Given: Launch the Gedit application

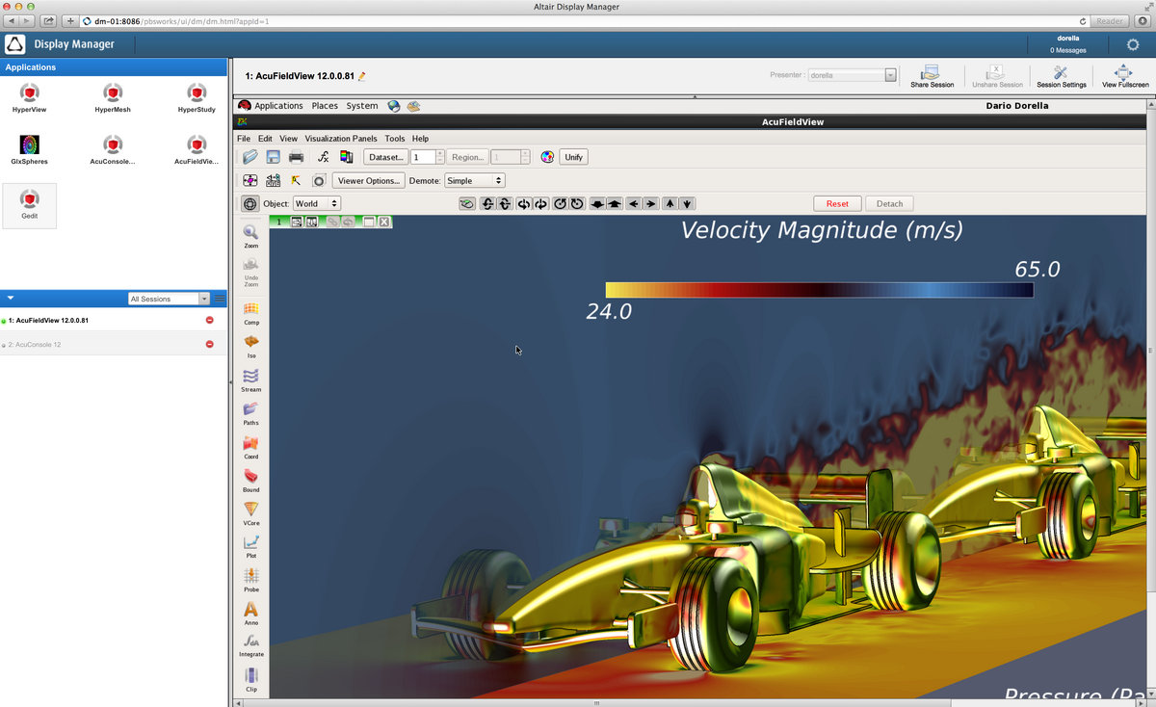Looking at the screenshot, I should 30,205.
